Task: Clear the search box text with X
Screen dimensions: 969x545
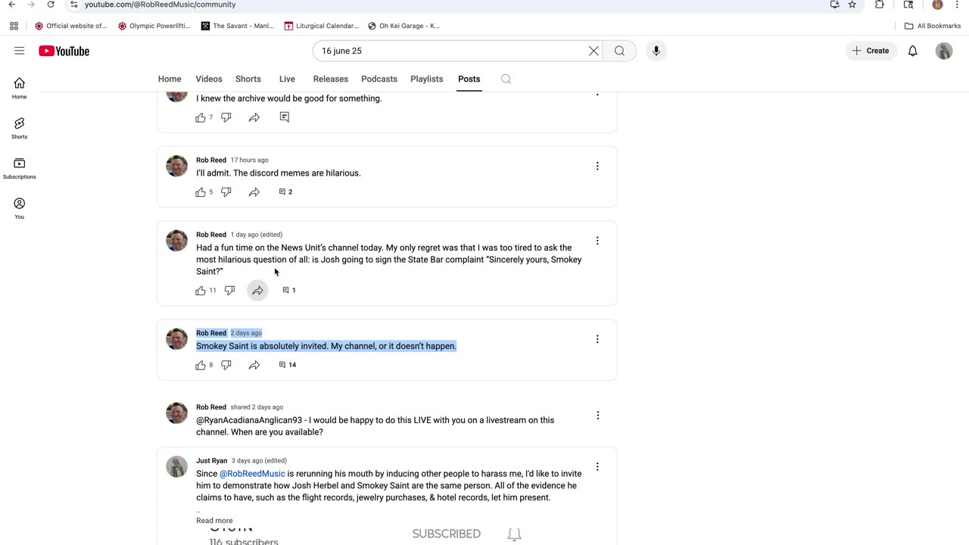Action: pos(594,51)
